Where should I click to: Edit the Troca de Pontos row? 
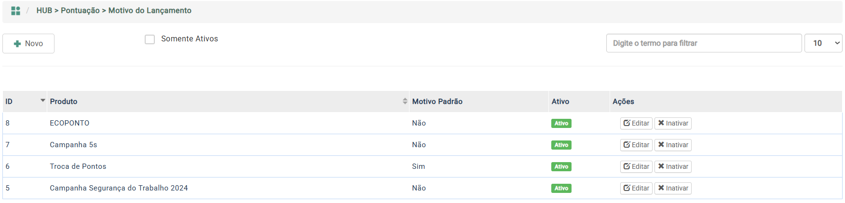point(636,166)
